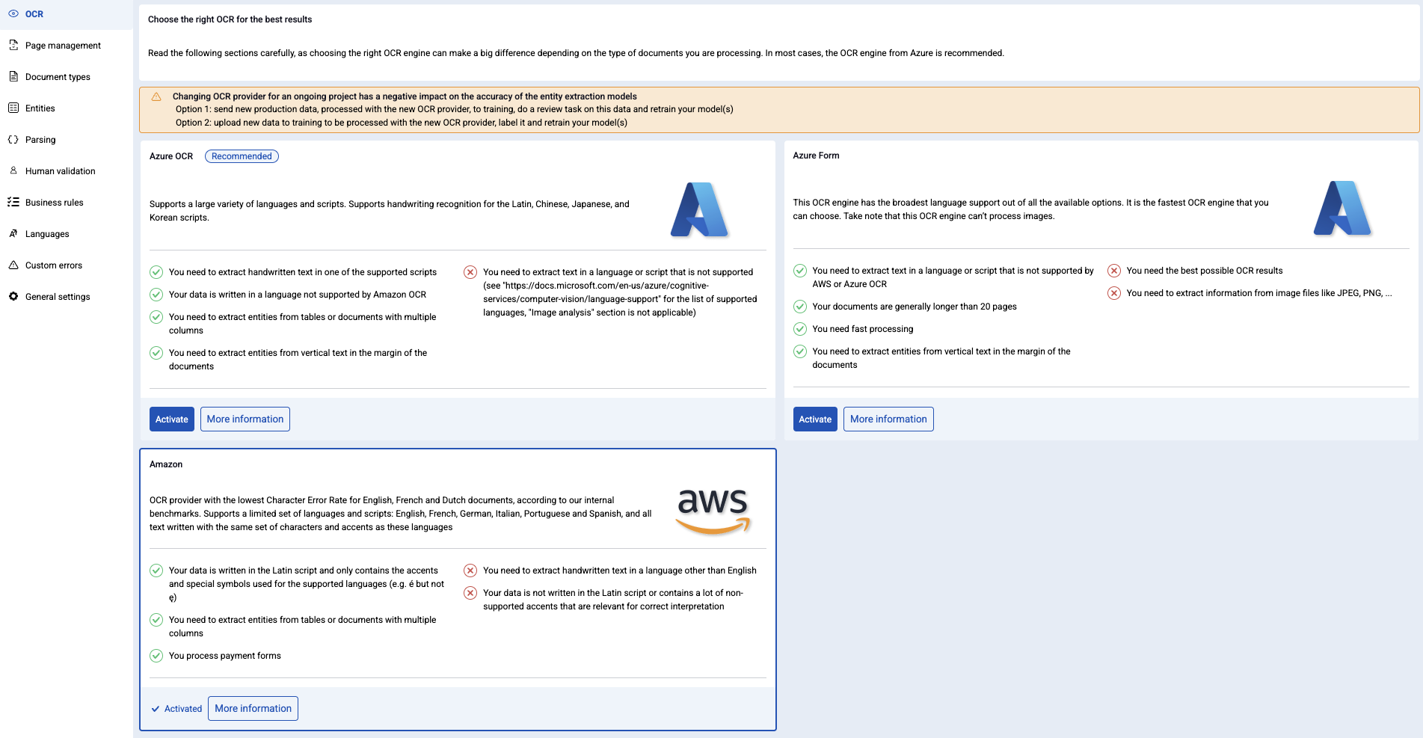Open More information for Azure OCR
The image size is (1423, 738).
[245, 419]
